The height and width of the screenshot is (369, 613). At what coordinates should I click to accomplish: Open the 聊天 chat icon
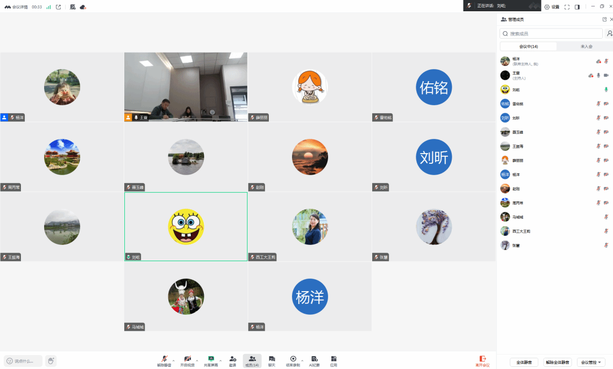(272, 359)
